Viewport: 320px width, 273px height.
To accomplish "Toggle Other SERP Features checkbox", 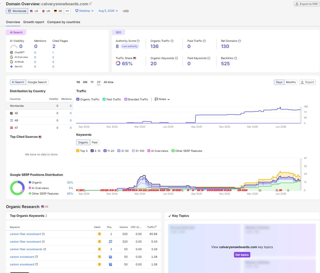I will pyautogui.click(x=173, y=151).
